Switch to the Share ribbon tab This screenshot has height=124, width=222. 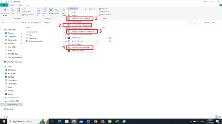[x=20, y=5]
